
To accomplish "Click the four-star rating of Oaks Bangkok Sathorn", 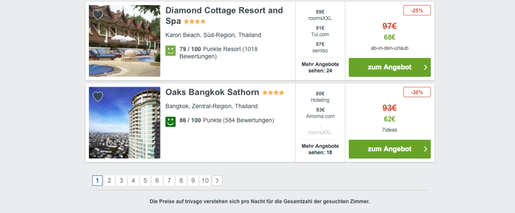I will coord(273,93).
